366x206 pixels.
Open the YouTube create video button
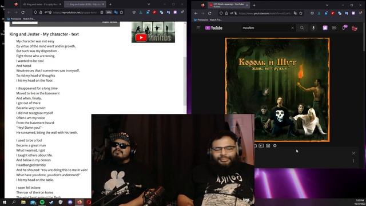point(334,28)
